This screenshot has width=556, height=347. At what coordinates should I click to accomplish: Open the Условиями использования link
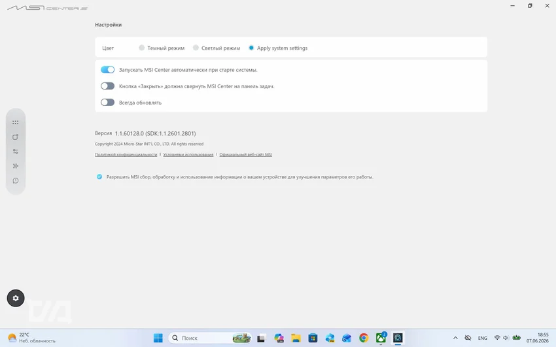188,154
